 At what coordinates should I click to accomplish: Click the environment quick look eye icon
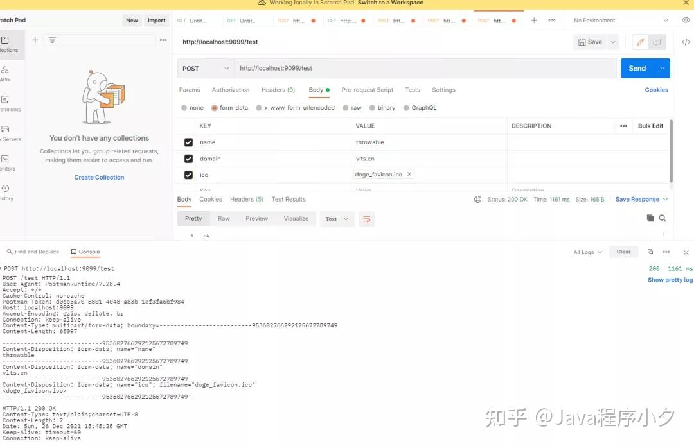click(686, 21)
